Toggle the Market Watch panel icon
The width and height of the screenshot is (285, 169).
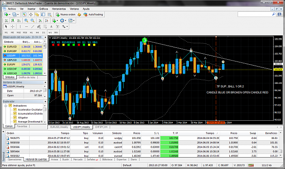tap(24, 15)
